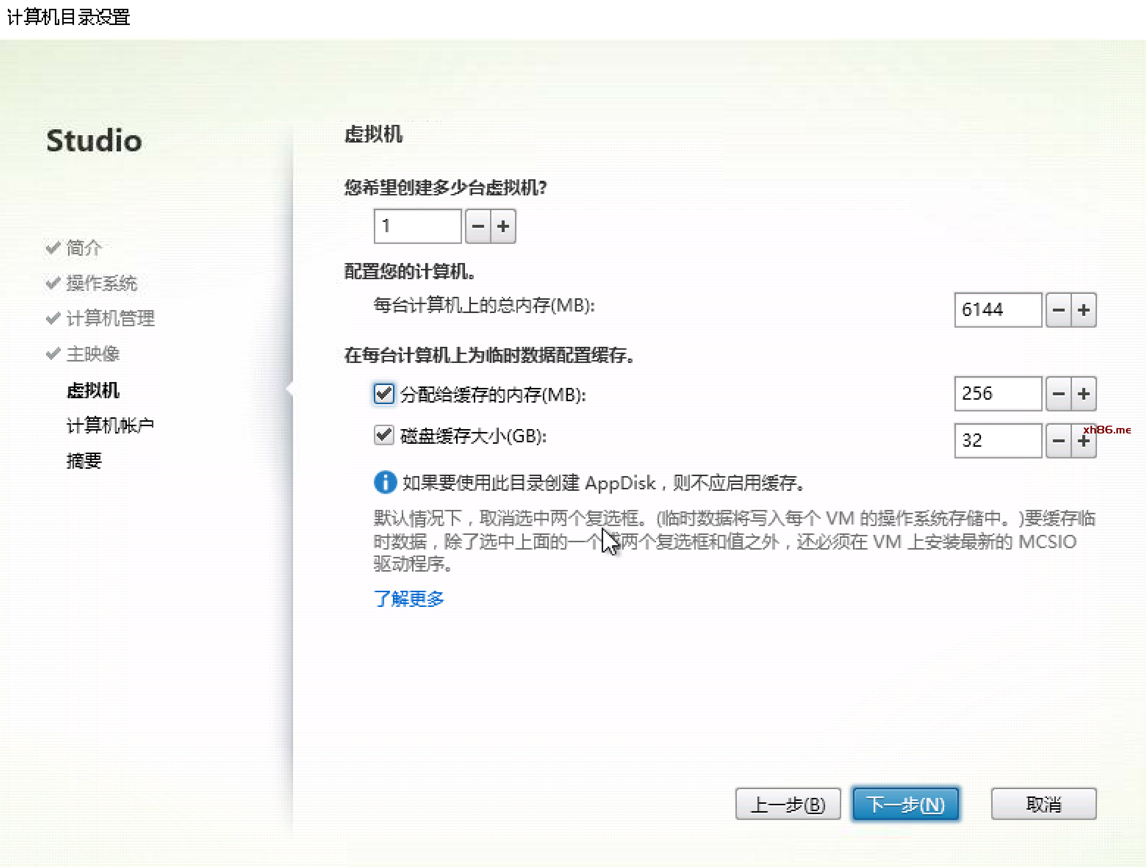Image resolution: width=1146 pixels, height=867 pixels.
Task: Decrease disk cache size GB with minus
Action: click(x=1058, y=441)
